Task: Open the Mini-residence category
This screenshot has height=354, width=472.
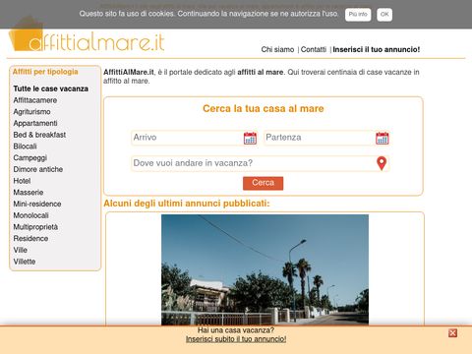Action: [37, 204]
